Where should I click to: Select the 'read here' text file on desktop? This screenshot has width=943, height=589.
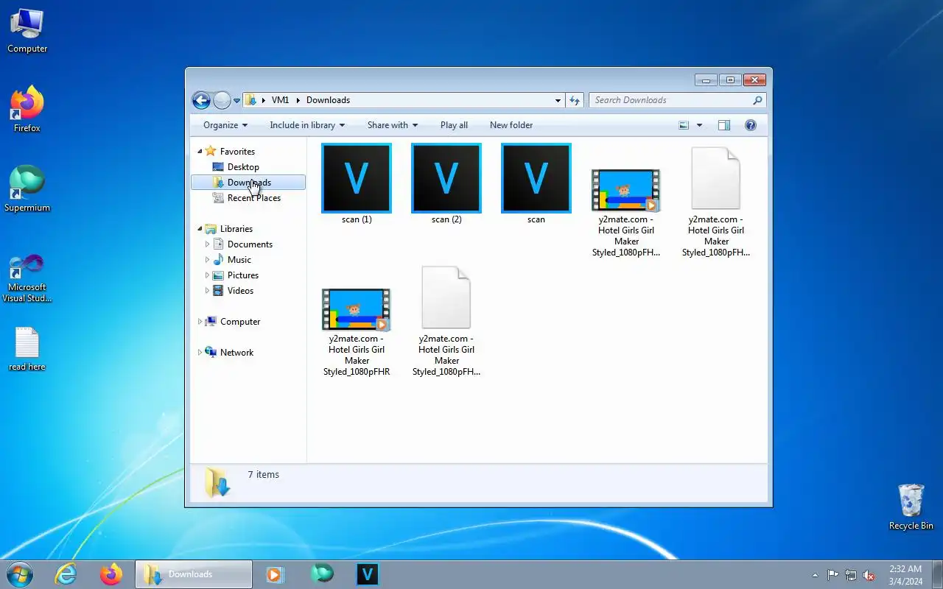[27, 348]
